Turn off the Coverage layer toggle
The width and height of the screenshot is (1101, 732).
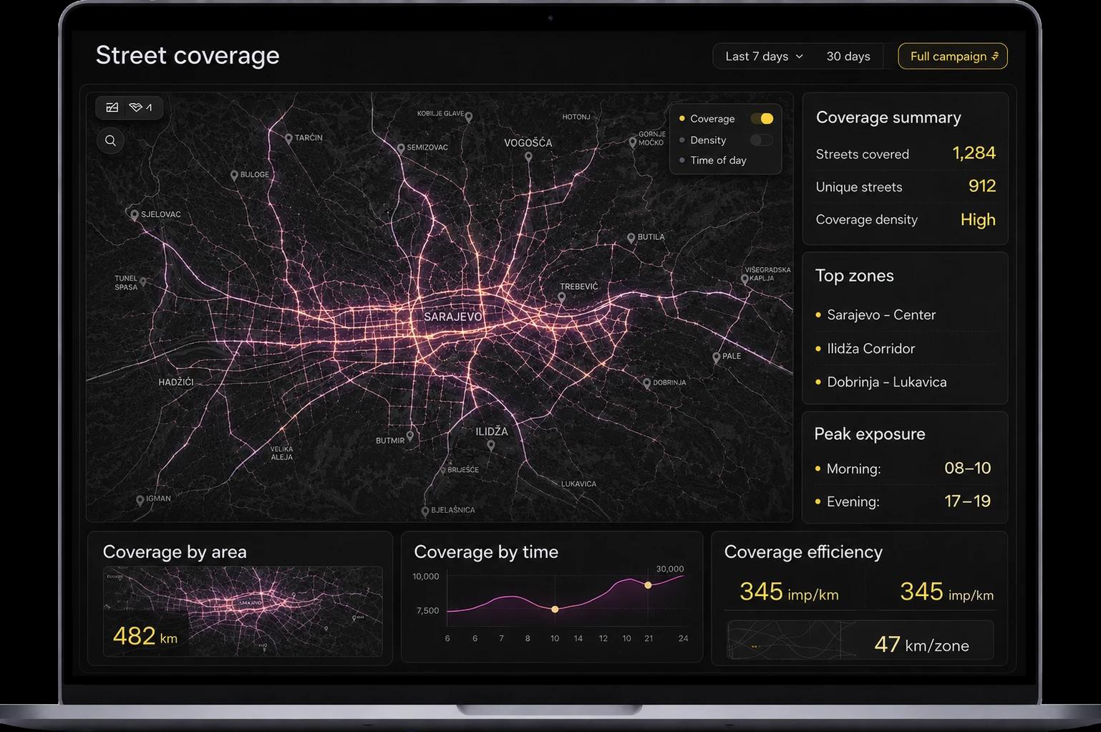pos(762,118)
